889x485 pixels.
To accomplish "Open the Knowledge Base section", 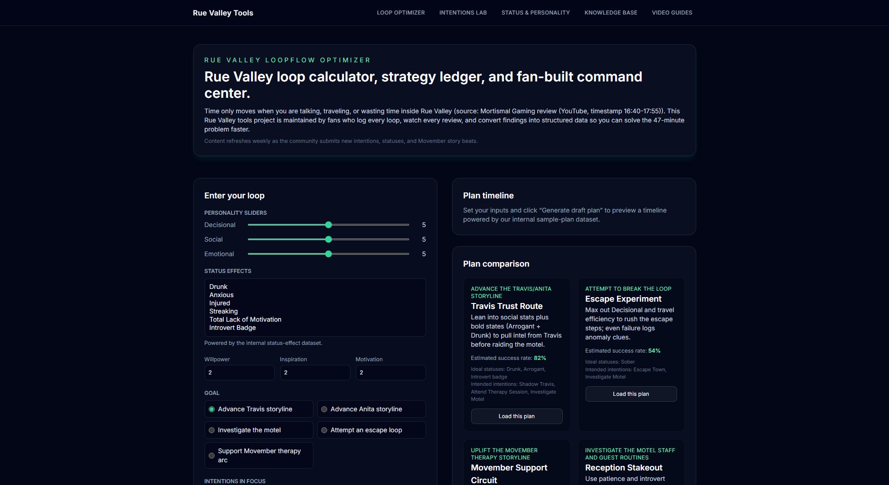I will (611, 13).
